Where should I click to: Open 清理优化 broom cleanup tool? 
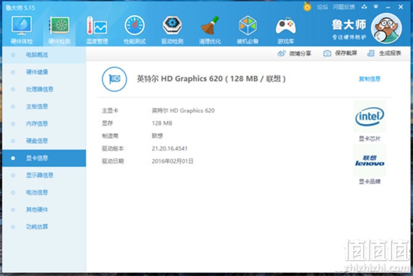210,29
